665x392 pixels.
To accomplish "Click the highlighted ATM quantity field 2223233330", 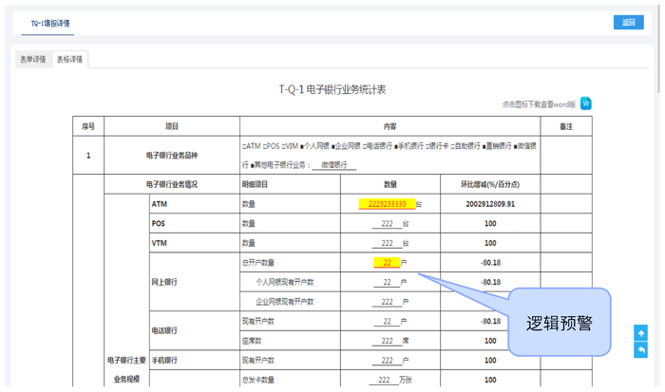I will tap(387, 204).
